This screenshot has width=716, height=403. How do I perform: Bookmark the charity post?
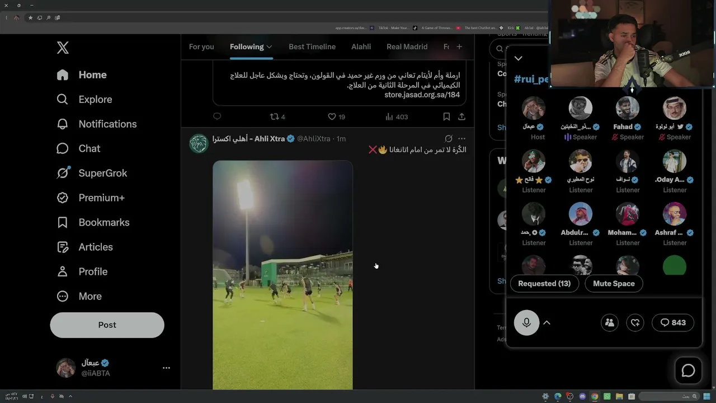446,116
